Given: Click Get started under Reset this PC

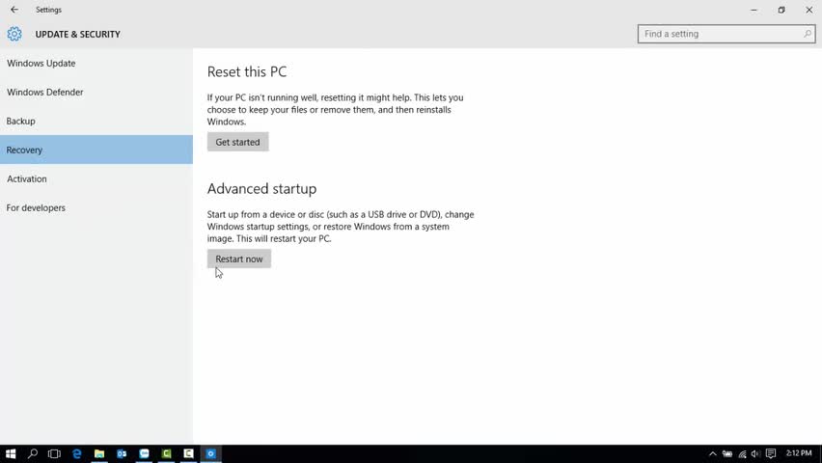Looking at the screenshot, I should 237,142.
